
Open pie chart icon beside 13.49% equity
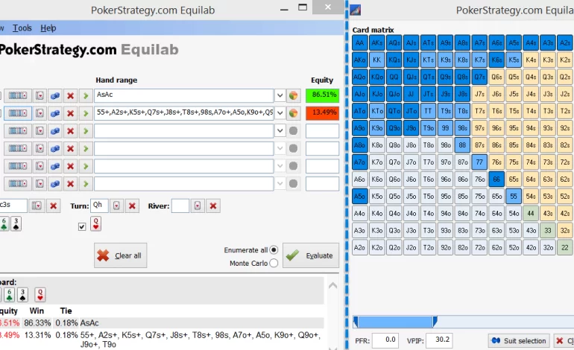coord(293,113)
